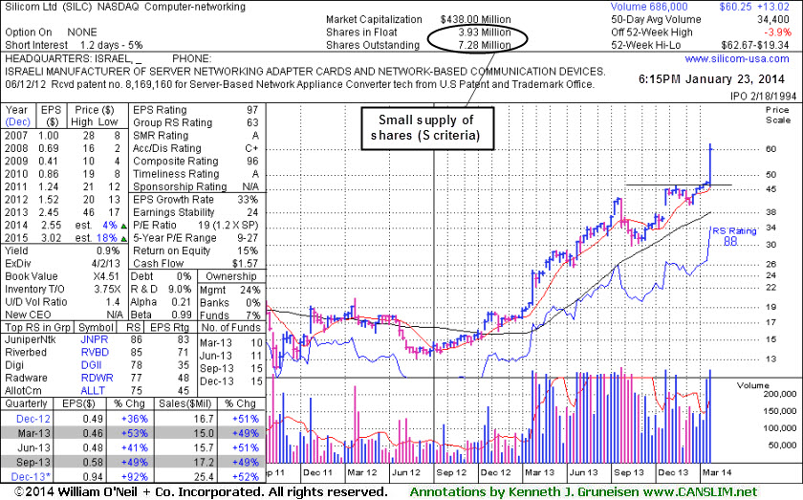Click the Acc/Dis Rating C+ value

pos(251,148)
